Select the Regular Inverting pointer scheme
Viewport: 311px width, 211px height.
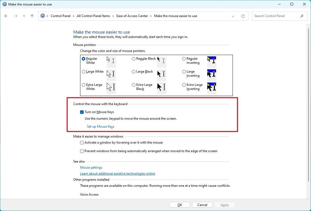(184, 58)
